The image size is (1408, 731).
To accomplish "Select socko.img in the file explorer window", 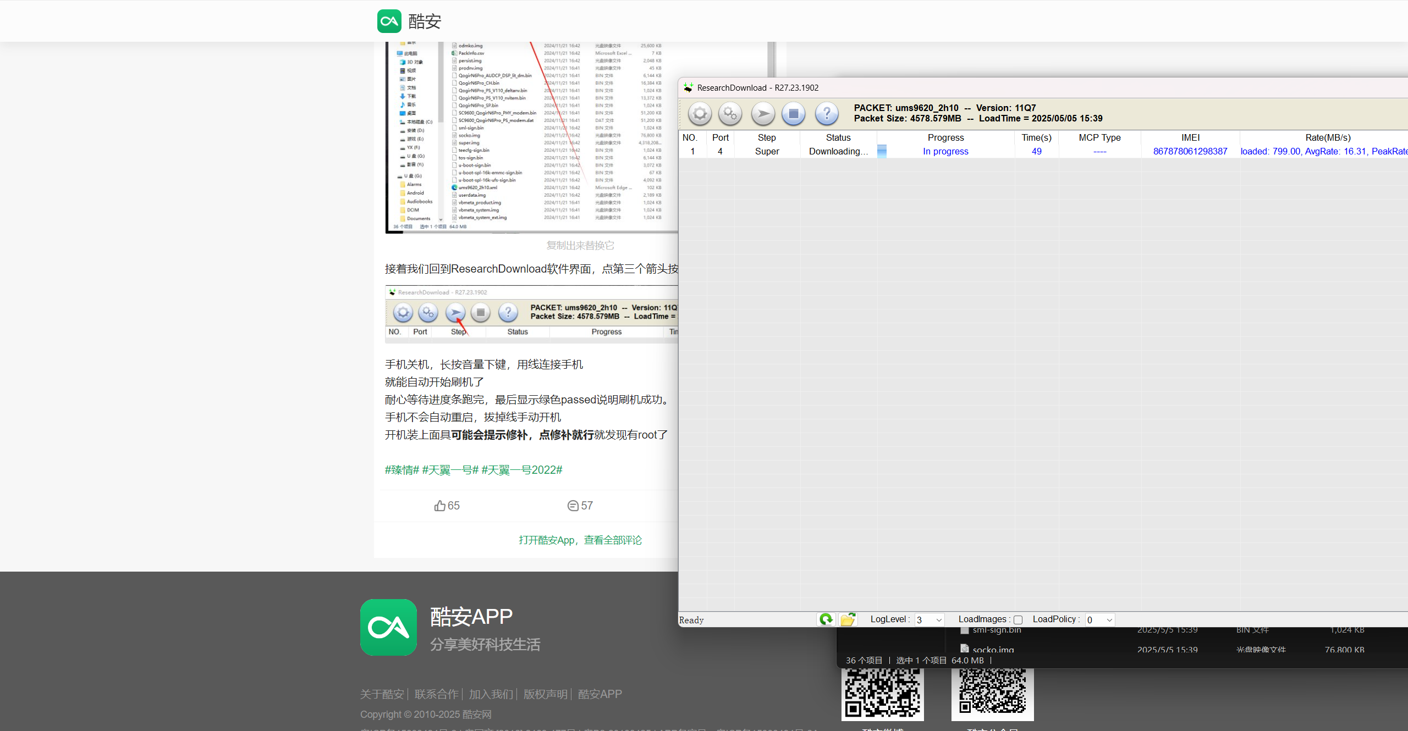I will click(993, 650).
